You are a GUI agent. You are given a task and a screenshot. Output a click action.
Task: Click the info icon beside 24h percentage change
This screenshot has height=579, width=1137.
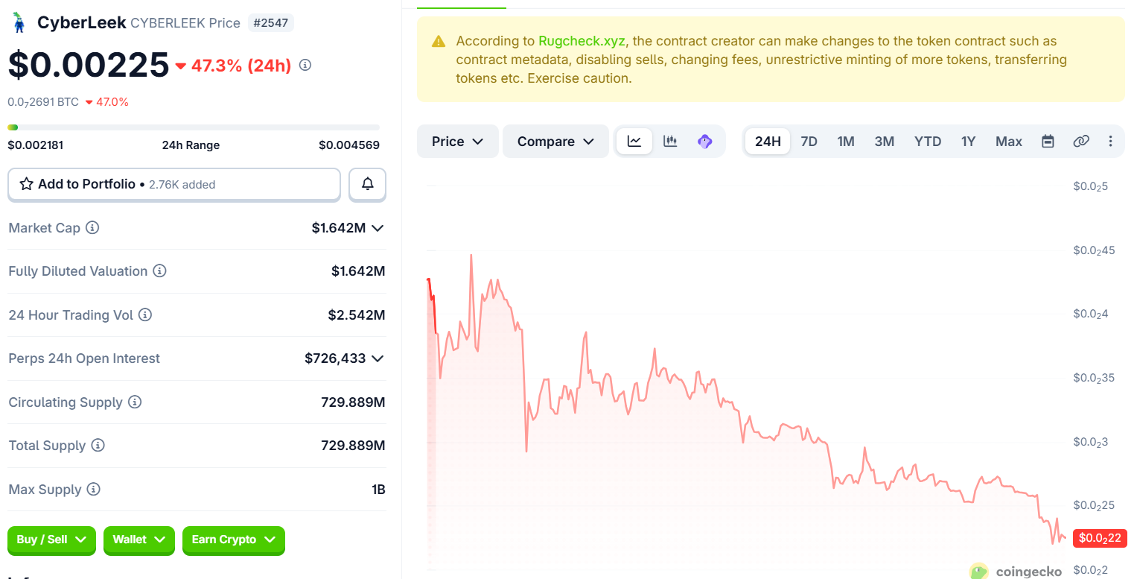[305, 65]
